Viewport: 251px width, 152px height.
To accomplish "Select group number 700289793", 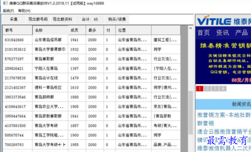I will pyautogui.click(x=14, y=145).
